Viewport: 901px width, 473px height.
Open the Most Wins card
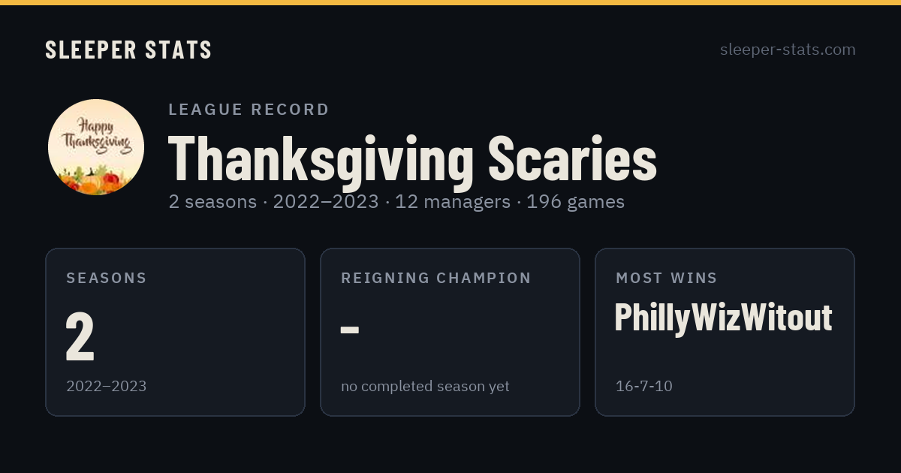[x=725, y=332]
